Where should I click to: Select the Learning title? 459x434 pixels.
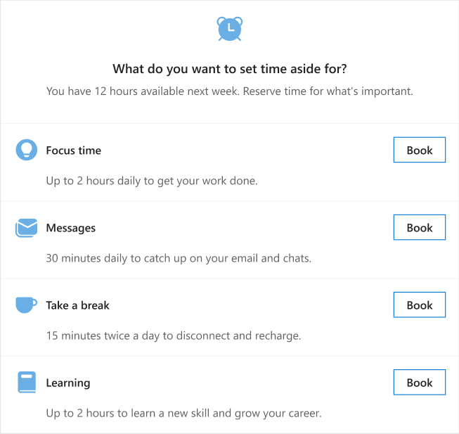pos(68,383)
